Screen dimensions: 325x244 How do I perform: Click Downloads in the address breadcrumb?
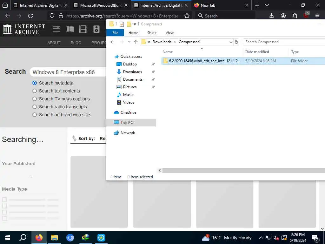click(x=162, y=42)
